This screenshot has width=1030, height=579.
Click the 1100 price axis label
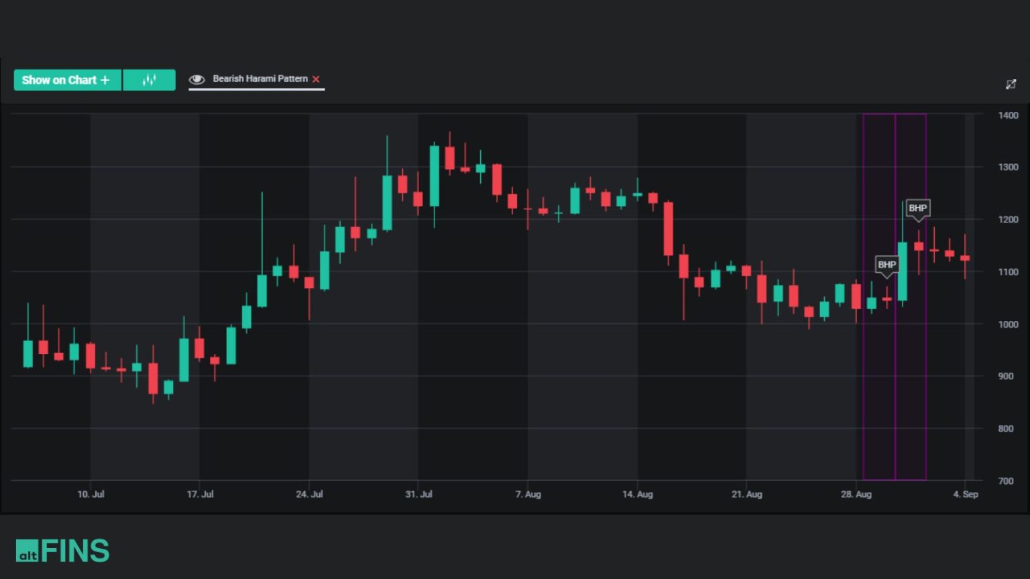coord(1008,272)
